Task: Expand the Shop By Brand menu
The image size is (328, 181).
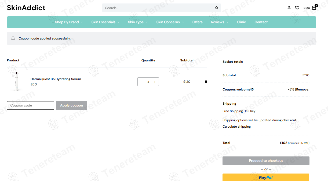Action: pos(69,22)
